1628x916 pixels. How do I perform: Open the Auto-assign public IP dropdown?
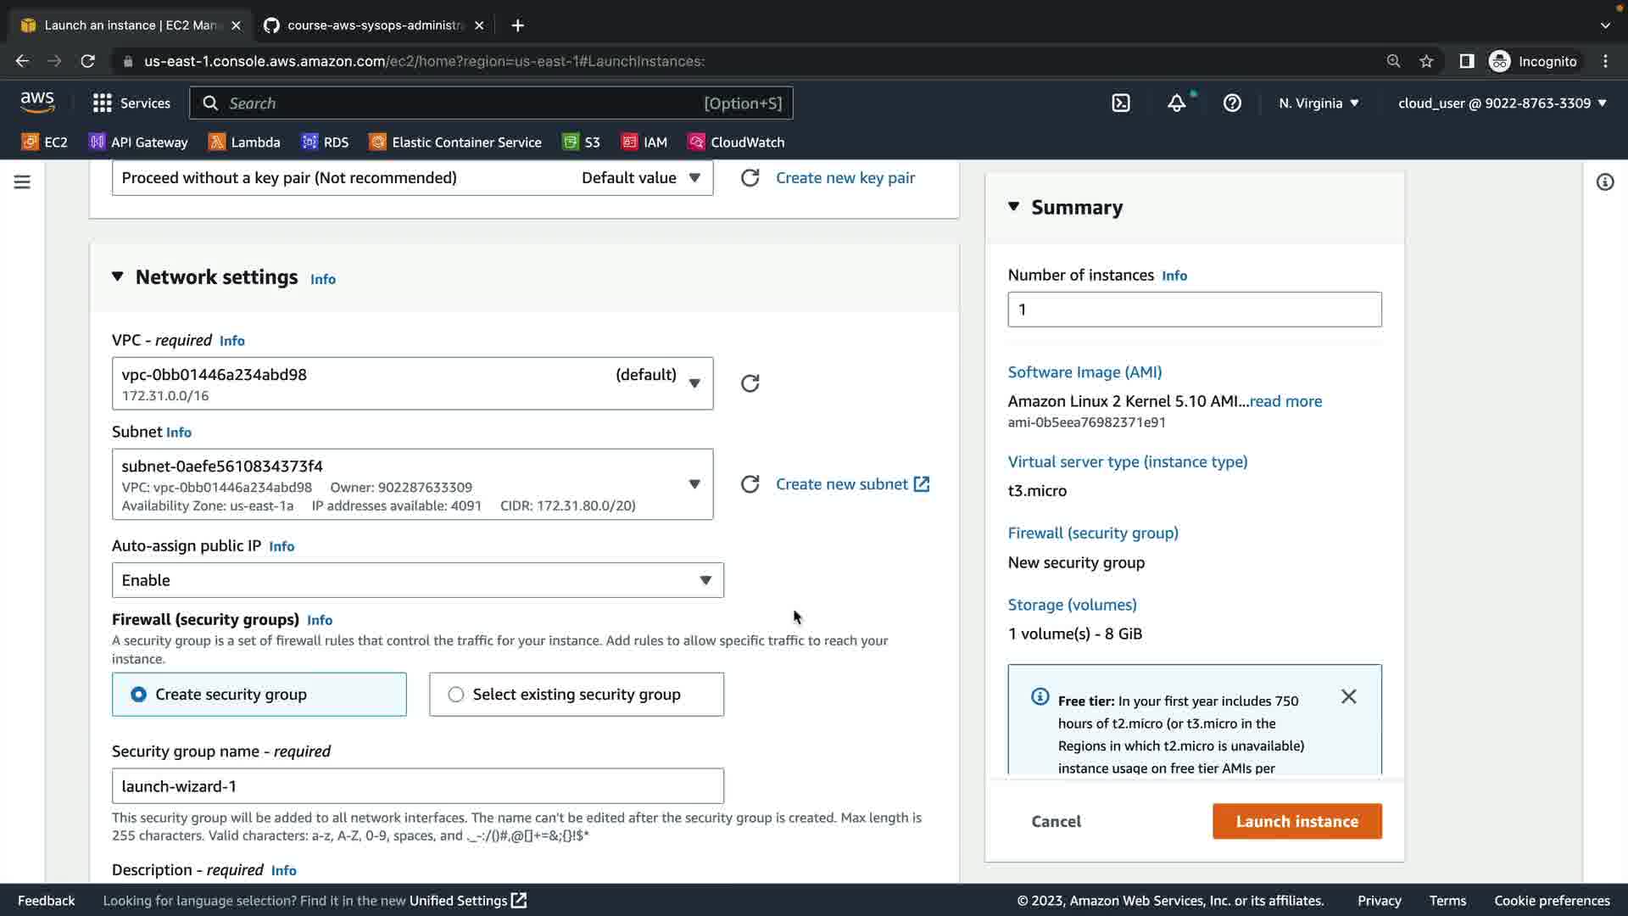(417, 580)
